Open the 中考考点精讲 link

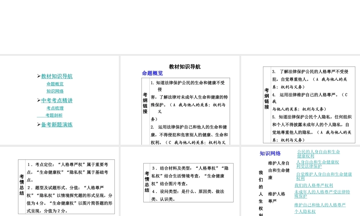(x=57, y=100)
